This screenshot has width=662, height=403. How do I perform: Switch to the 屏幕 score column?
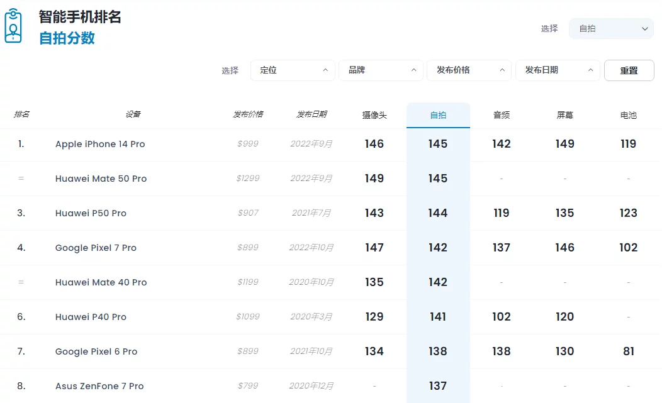click(565, 115)
